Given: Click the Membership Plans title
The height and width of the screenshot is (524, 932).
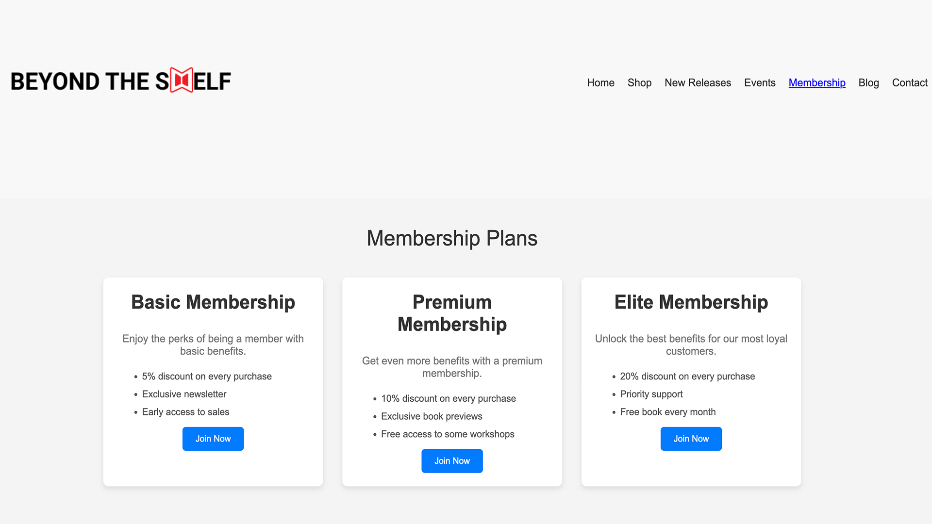Looking at the screenshot, I should click(452, 238).
